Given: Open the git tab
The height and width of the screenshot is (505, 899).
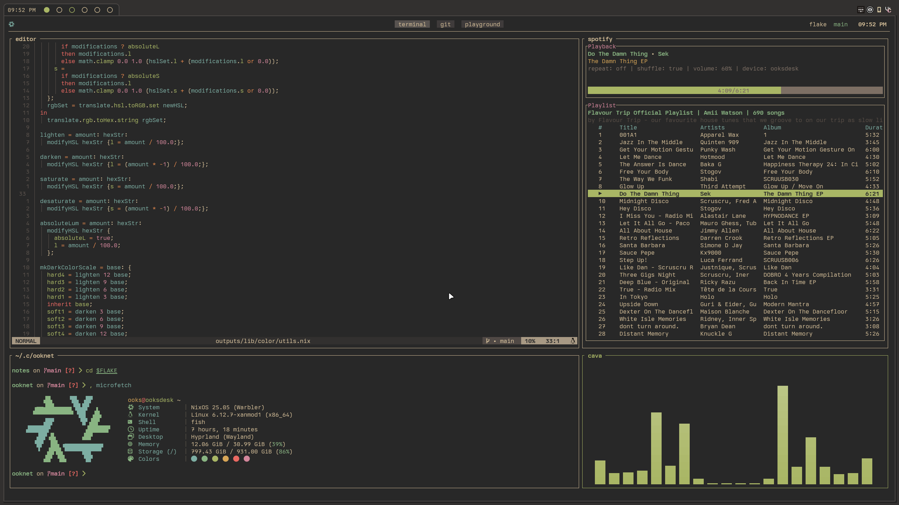Looking at the screenshot, I should (445, 24).
